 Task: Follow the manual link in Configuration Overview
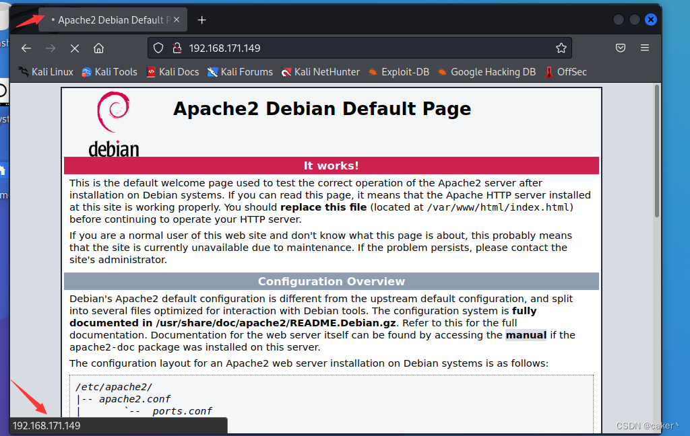tap(526, 335)
